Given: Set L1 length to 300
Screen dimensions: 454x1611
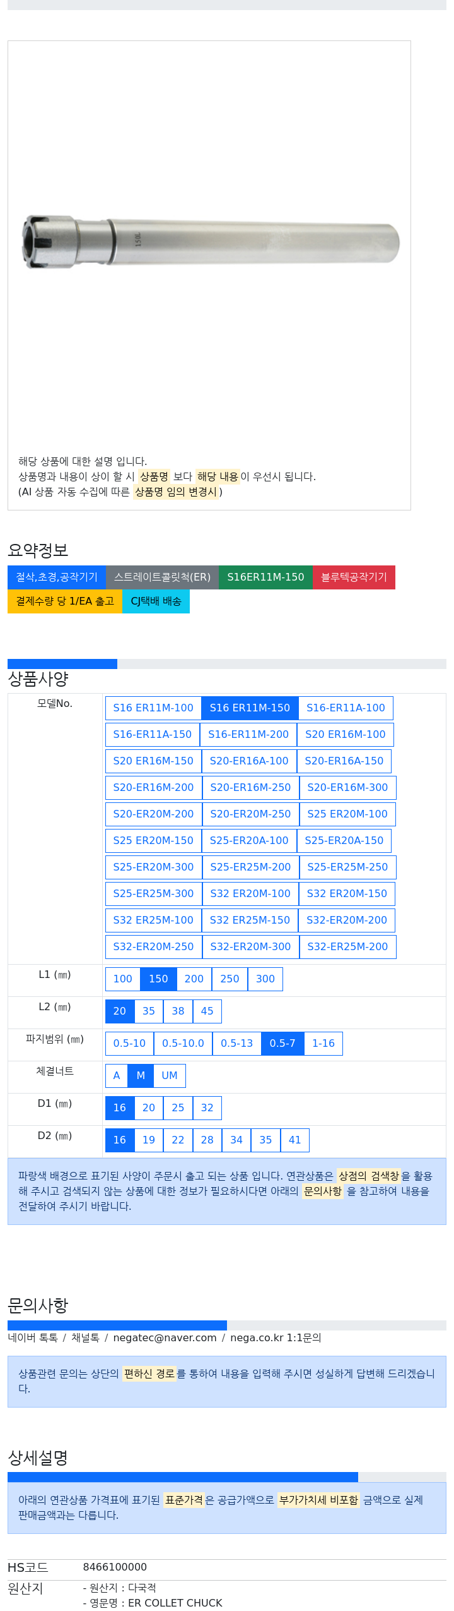Looking at the screenshot, I should 265,979.
